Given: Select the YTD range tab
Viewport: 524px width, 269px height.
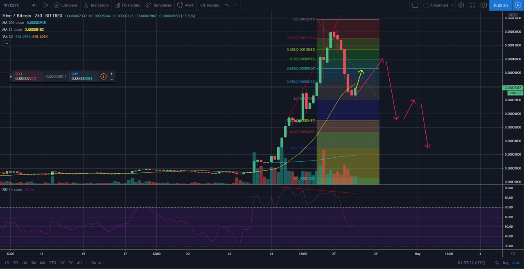Looking at the screenshot, I should click(52, 262).
